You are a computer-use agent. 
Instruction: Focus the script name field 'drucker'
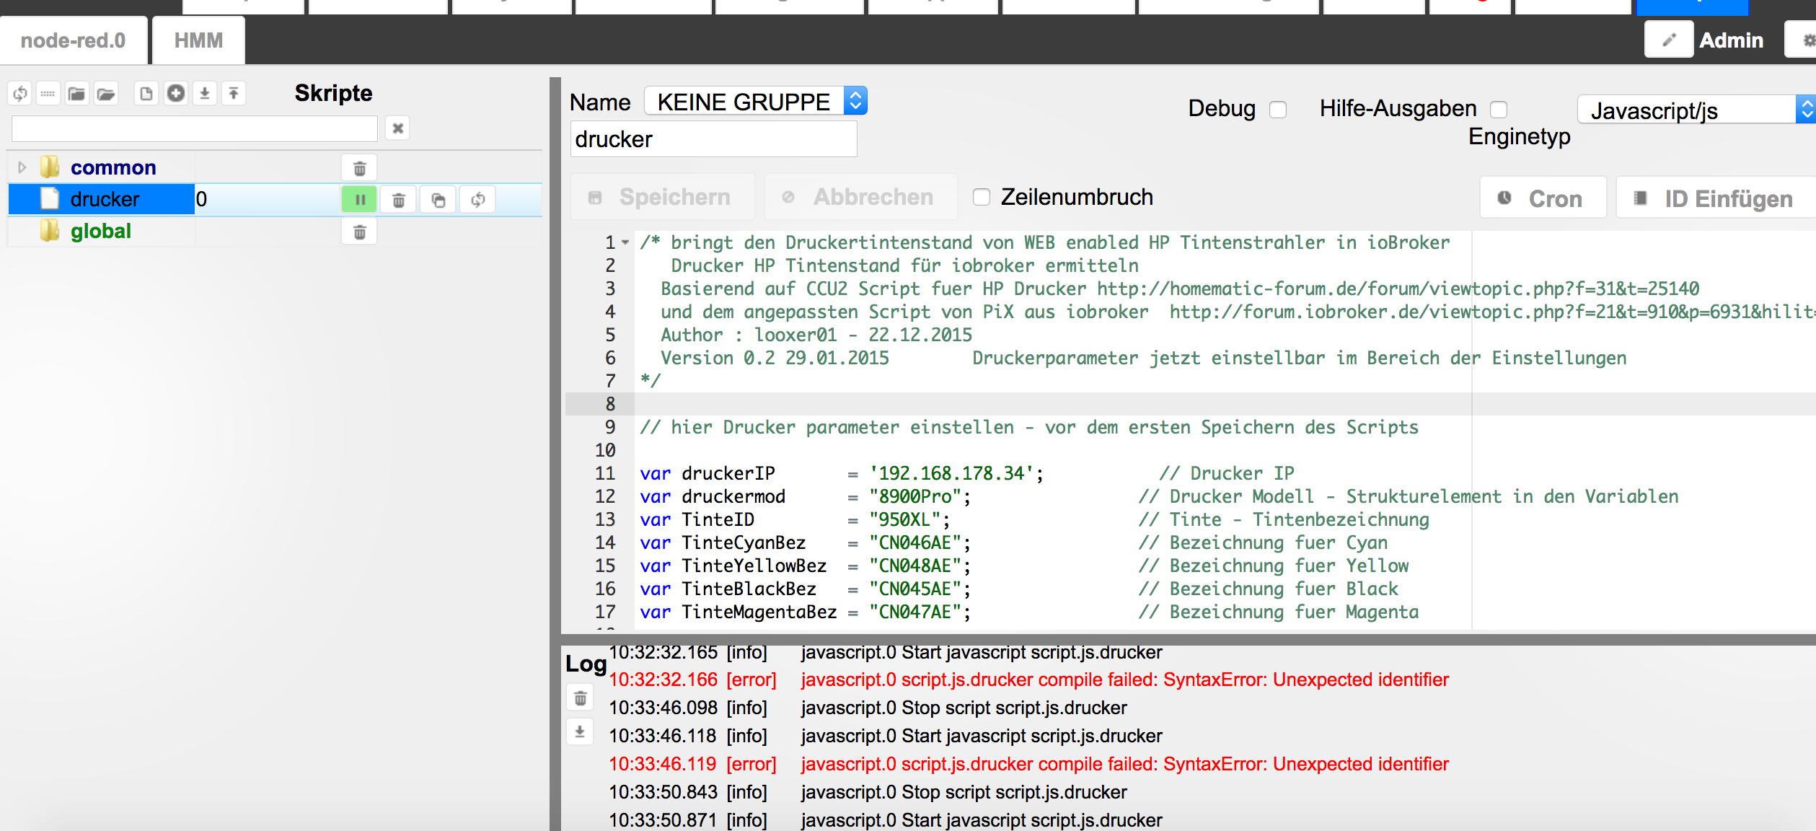point(714,138)
